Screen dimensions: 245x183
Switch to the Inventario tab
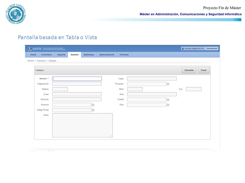pyautogui.click(x=46, y=55)
